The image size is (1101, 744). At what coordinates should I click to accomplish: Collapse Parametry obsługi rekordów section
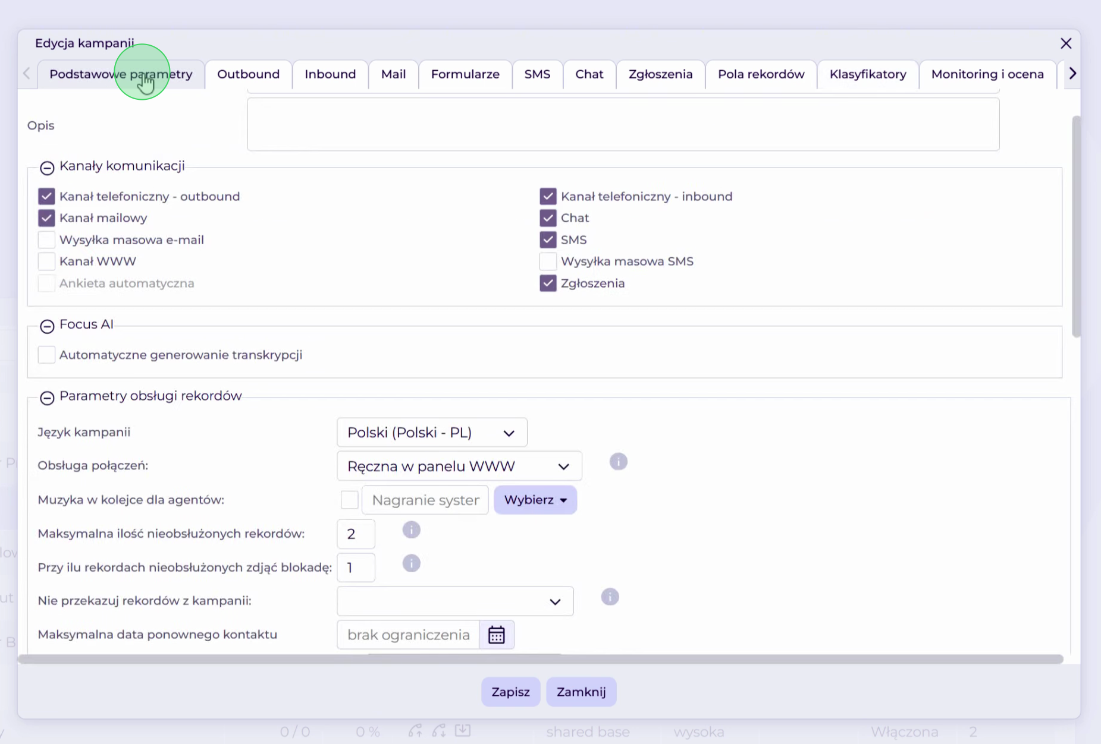click(x=47, y=398)
